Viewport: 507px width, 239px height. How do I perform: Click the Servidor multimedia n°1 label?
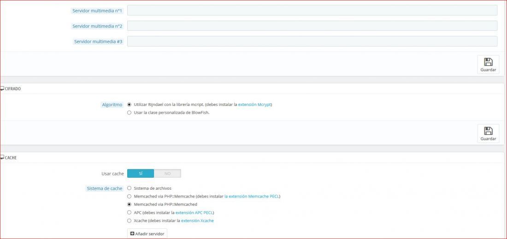(x=97, y=11)
